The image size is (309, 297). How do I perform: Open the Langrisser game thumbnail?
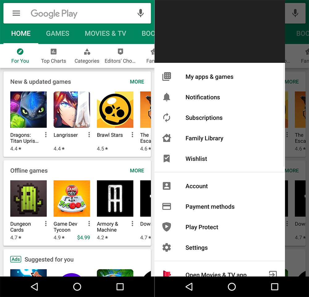pos(72,110)
